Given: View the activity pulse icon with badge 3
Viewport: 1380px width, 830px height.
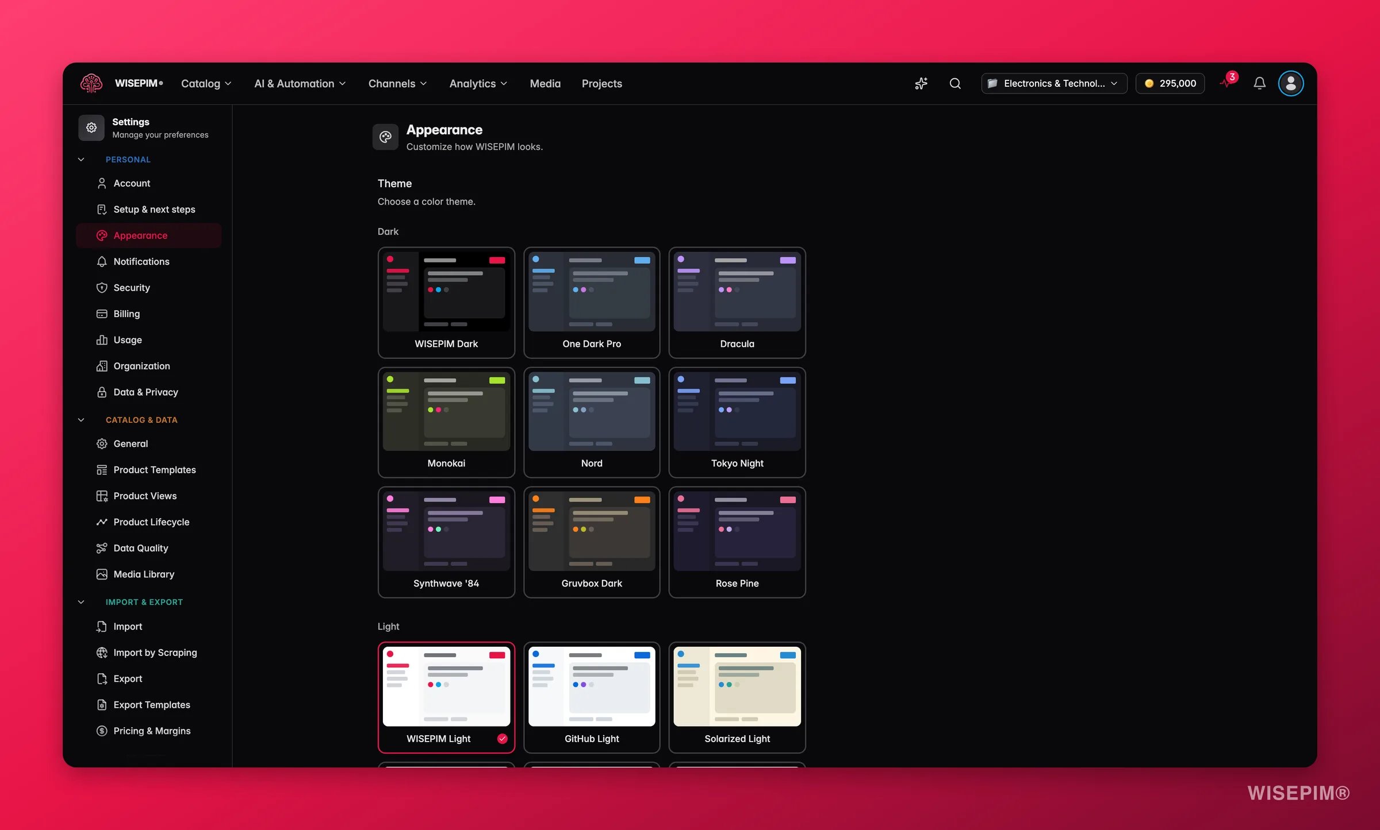Looking at the screenshot, I should tap(1227, 82).
